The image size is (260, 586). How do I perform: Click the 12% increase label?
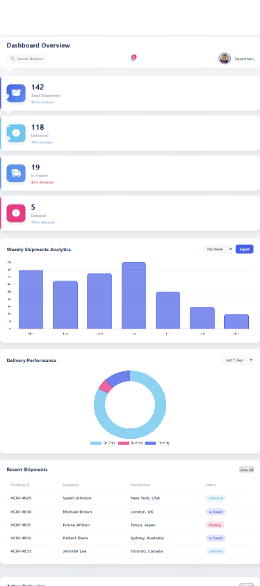42,102
